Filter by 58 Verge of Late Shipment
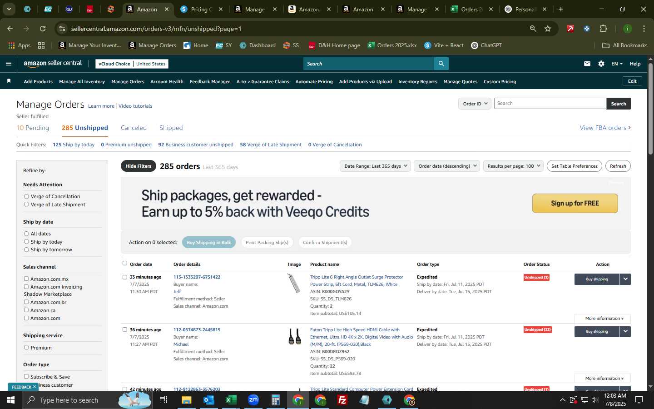Image resolution: width=654 pixels, height=409 pixels. (271, 145)
